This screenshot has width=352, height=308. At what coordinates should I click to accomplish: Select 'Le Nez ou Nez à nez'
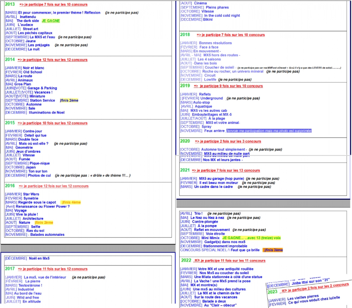point(207,218)
